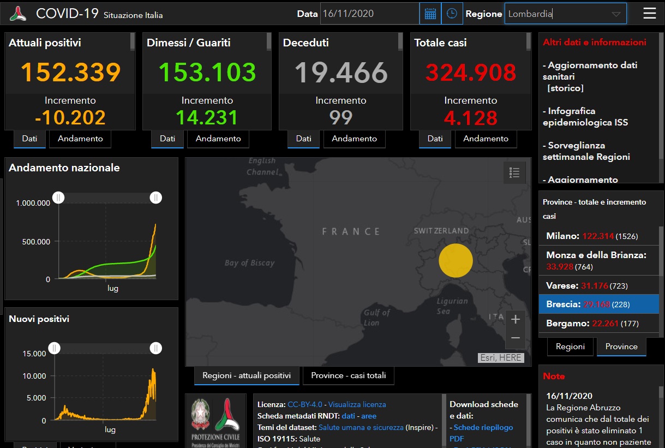Switch Attuali positivi to Andamento view
This screenshot has height=448, width=665.
(80, 139)
